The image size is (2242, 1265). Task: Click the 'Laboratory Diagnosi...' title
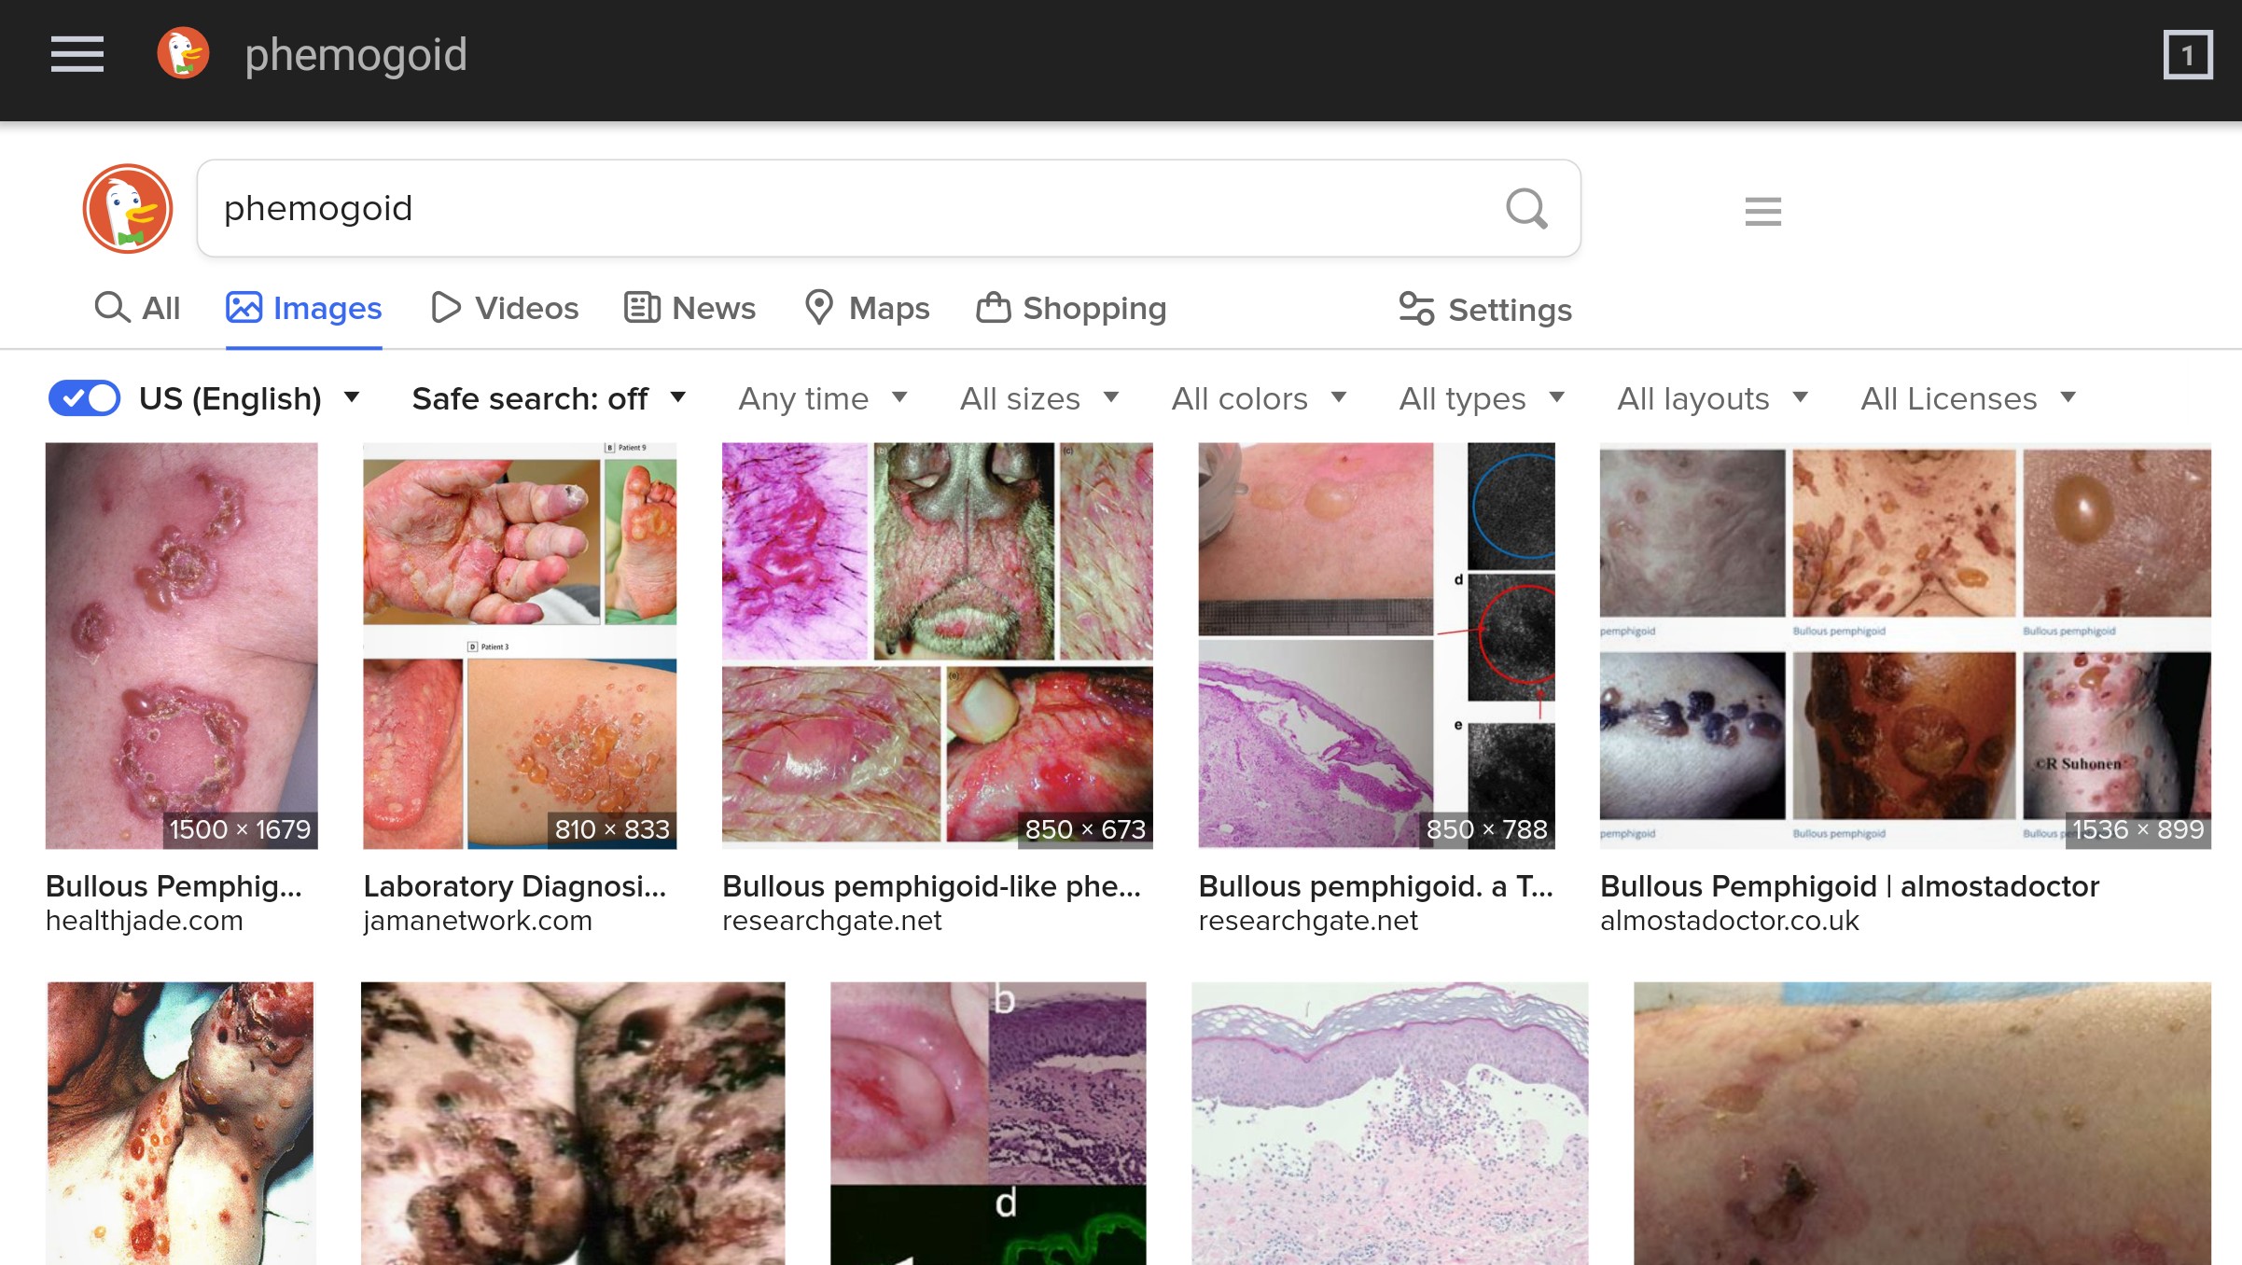click(515, 885)
